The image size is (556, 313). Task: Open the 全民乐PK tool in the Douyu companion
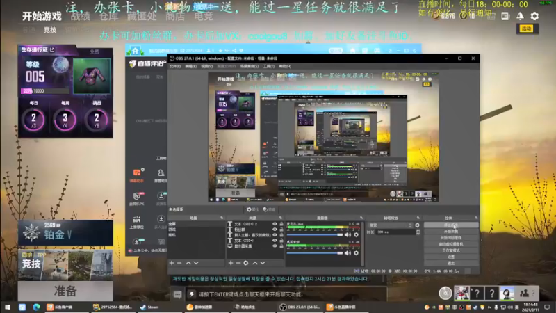[137, 199]
